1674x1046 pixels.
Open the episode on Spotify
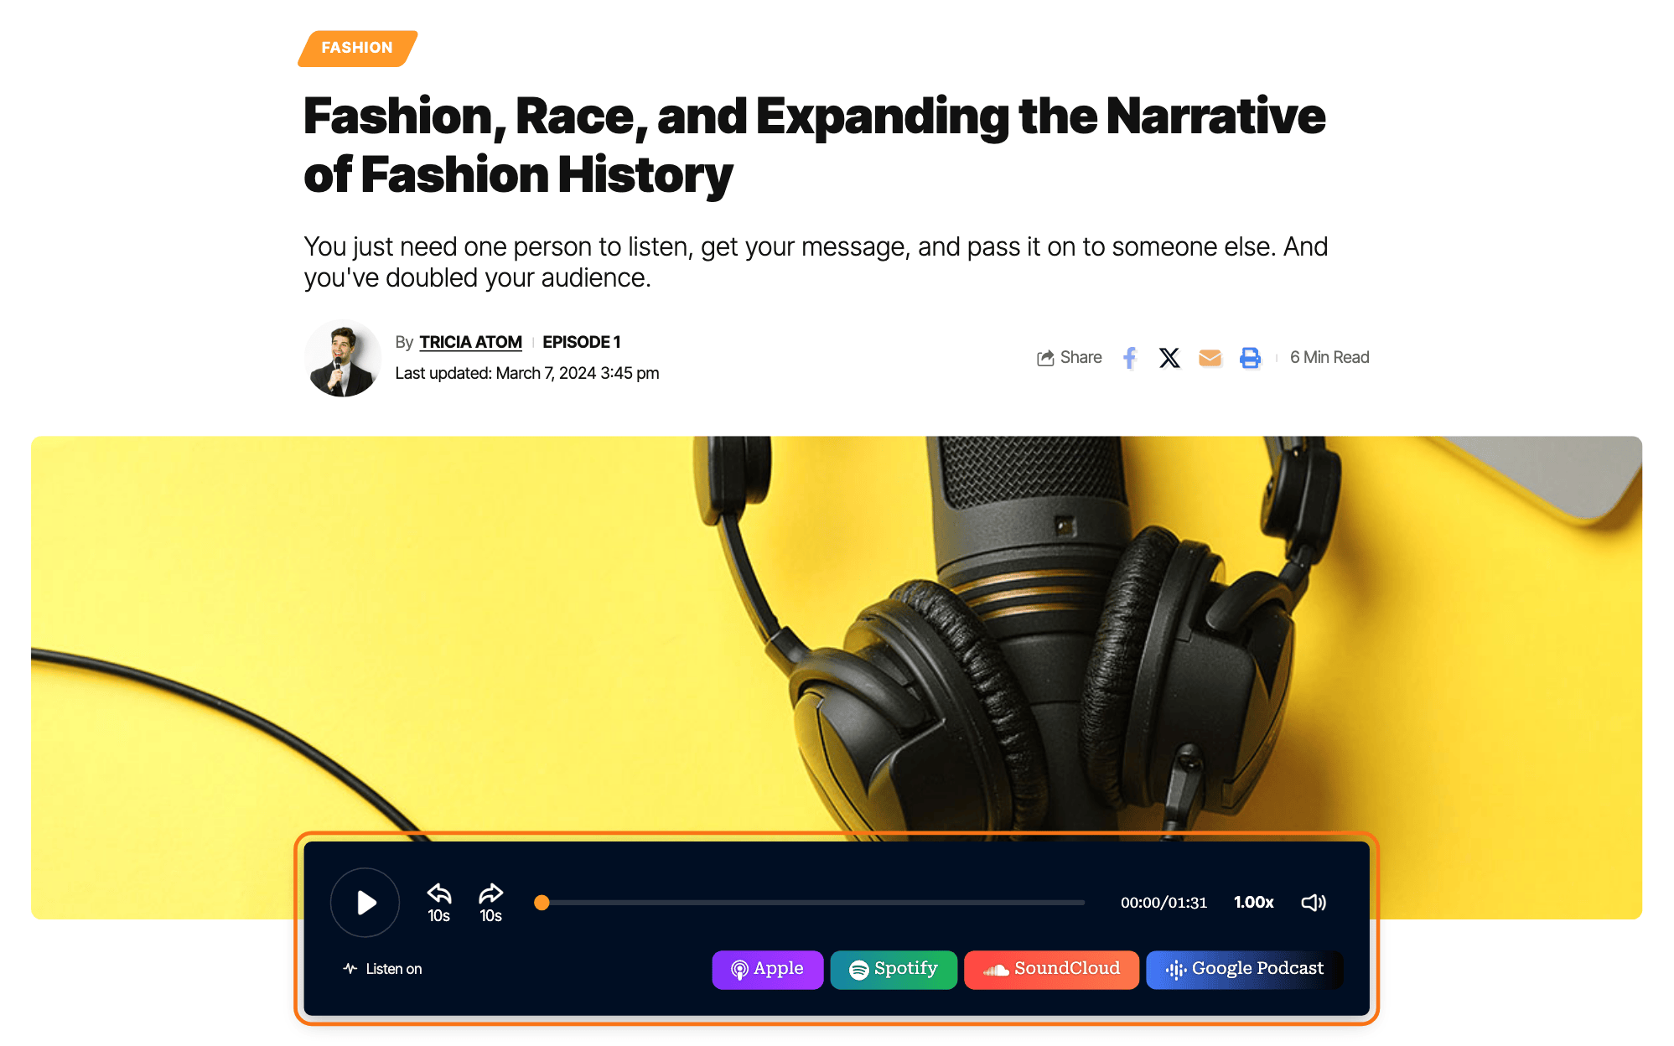893,969
